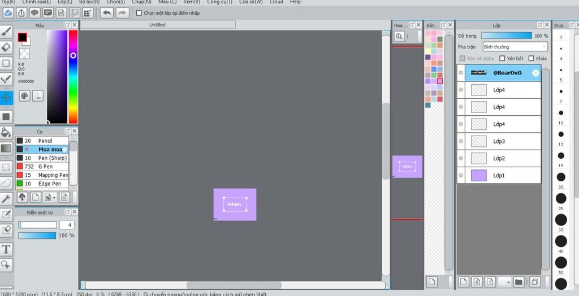
Task: Select the Move tool
Action: point(6,98)
